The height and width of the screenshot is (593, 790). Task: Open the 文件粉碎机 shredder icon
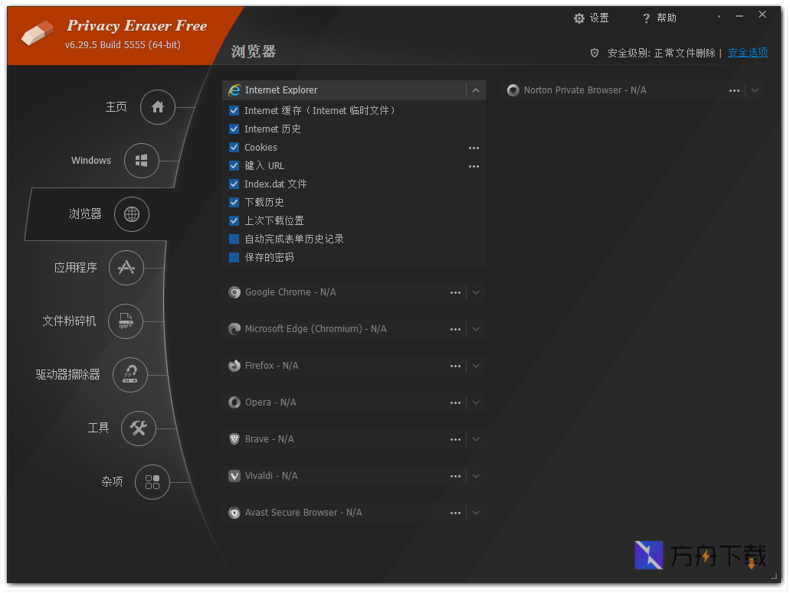(x=126, y=321)
